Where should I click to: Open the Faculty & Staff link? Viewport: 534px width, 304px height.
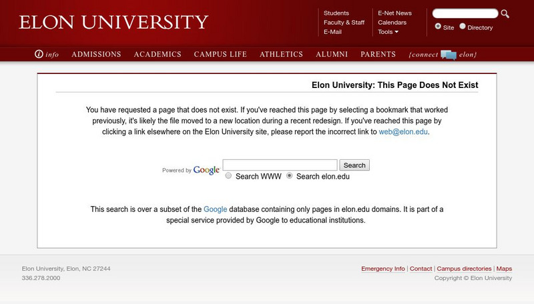click(x=344, y=23)
